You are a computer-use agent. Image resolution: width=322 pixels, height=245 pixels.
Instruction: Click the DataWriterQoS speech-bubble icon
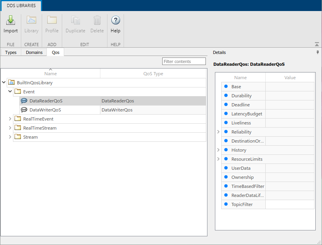coord(25,110)
